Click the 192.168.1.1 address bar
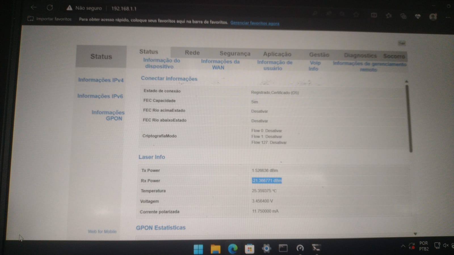The width and height of the screenshot is (454, 255). tap(124, 9)
